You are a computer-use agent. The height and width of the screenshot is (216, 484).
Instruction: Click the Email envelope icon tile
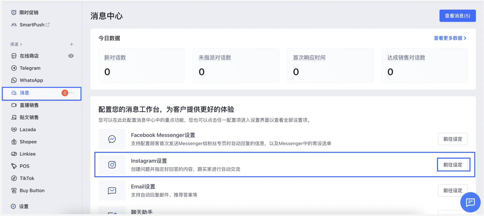point(112,191)
